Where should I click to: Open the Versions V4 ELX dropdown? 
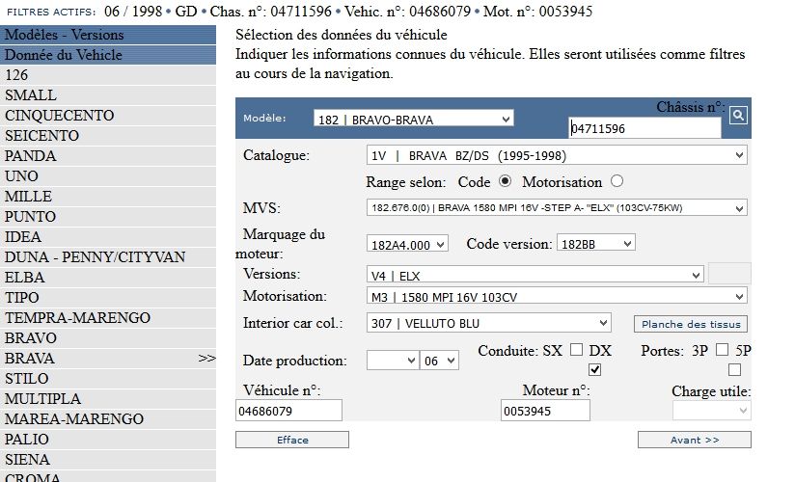click(x=535, y=275)
